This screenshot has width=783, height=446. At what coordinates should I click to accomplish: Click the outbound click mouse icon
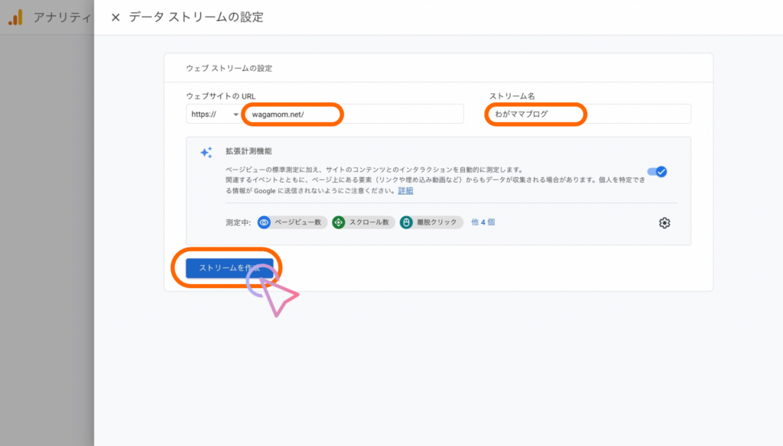pyautogui.click(x=406, y=222)
